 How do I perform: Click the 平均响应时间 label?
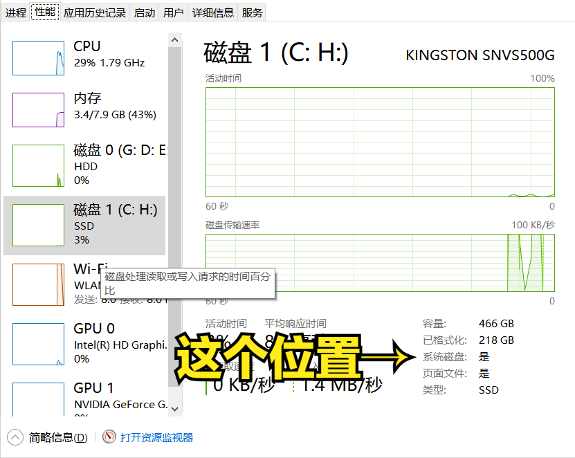tap(295, 323)
